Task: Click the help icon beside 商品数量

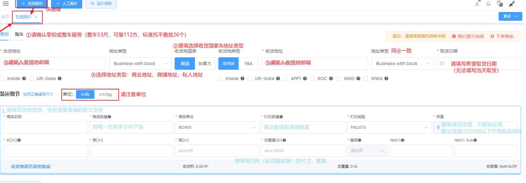Action: 110,117
